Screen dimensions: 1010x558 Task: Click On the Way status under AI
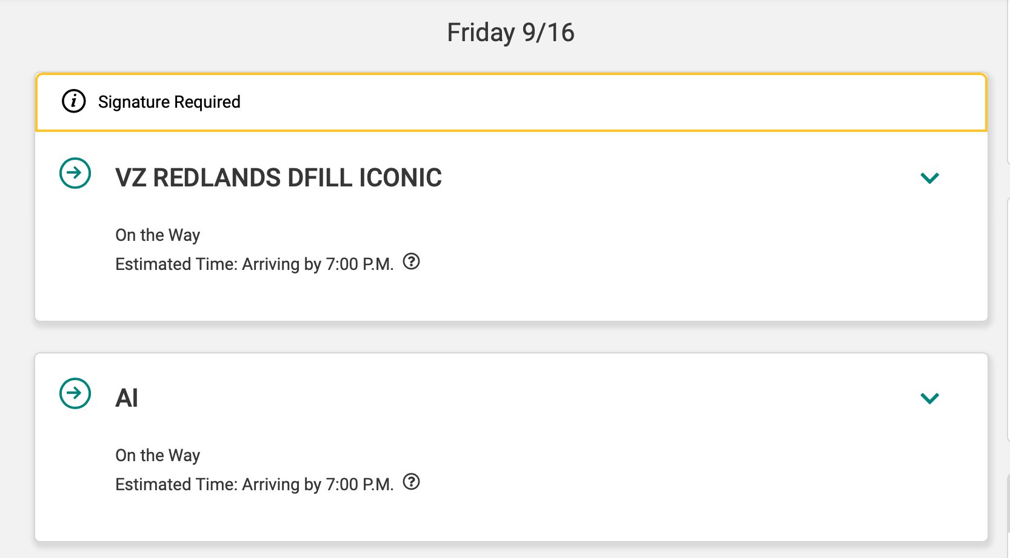pos(158,455)
